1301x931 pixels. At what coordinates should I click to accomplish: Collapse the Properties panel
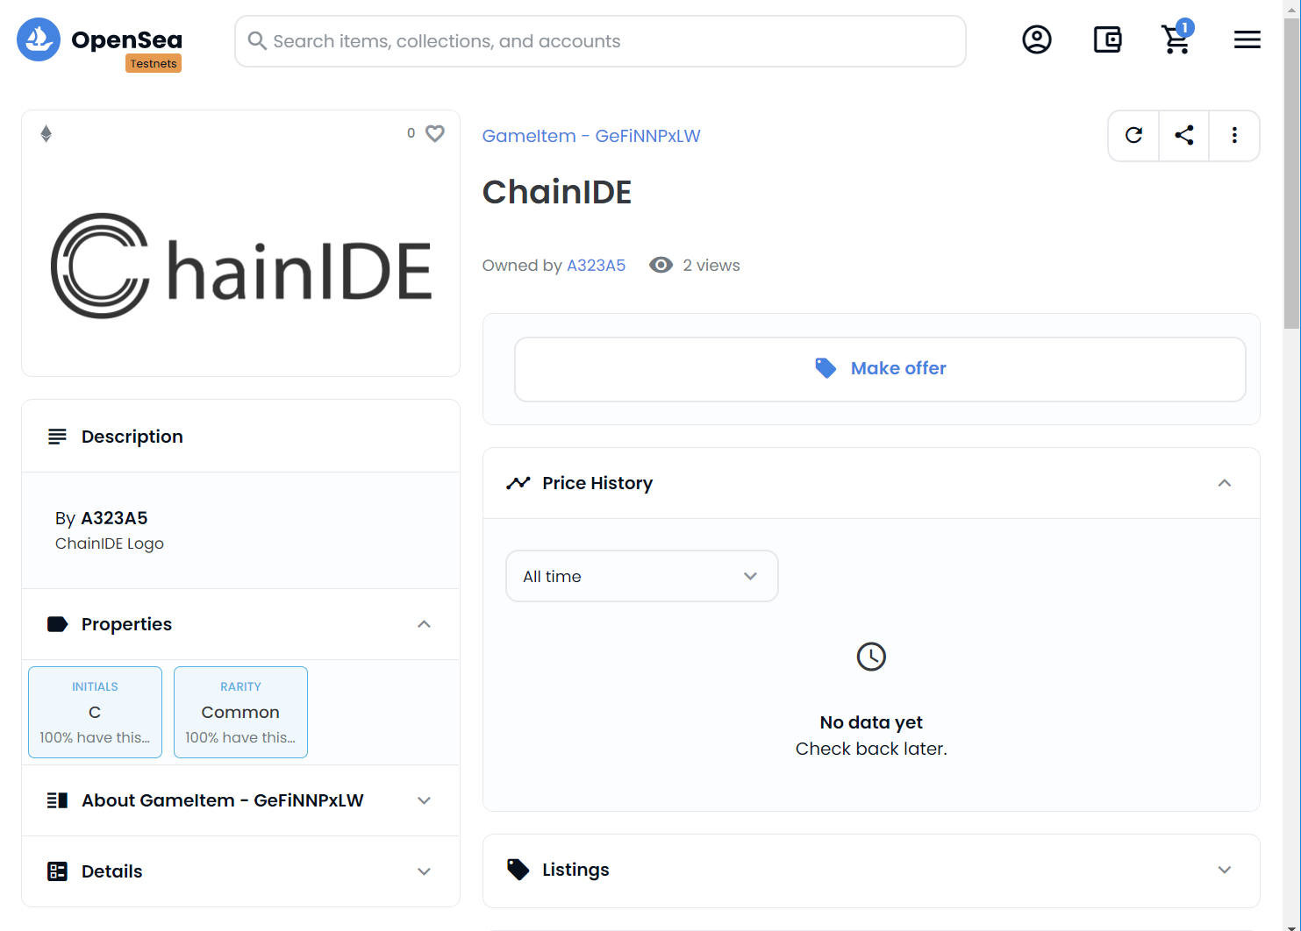click(424, 624)
